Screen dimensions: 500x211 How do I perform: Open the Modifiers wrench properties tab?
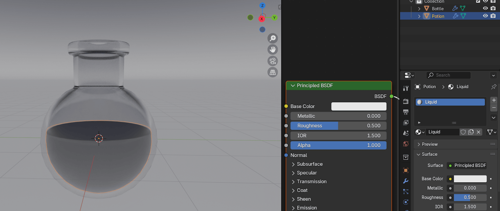406,181
